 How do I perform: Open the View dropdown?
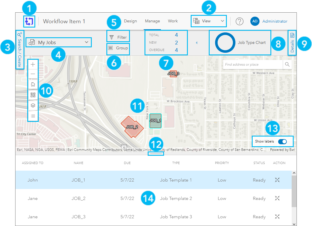[208, 21]
